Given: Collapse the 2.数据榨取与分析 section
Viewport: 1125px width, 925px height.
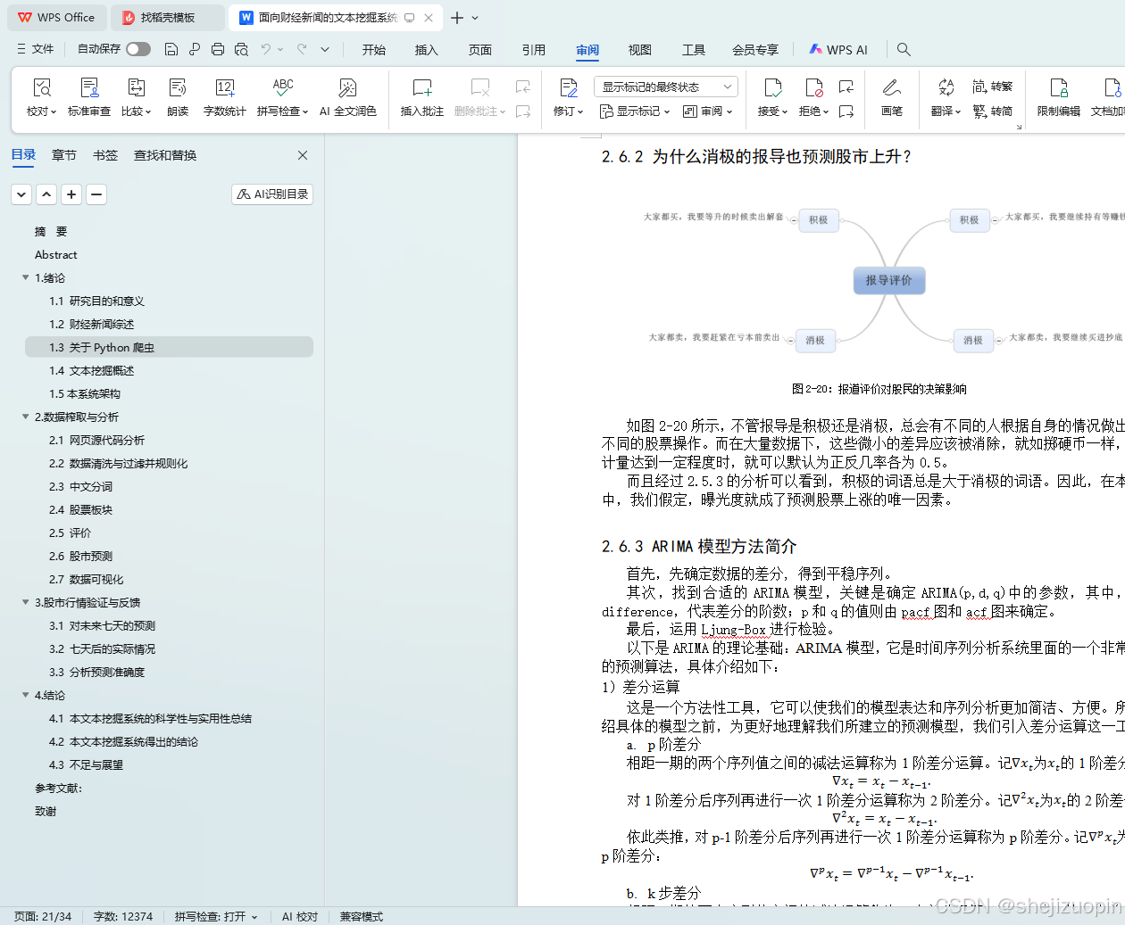Looking at the screenshot, I should [26, 417].
